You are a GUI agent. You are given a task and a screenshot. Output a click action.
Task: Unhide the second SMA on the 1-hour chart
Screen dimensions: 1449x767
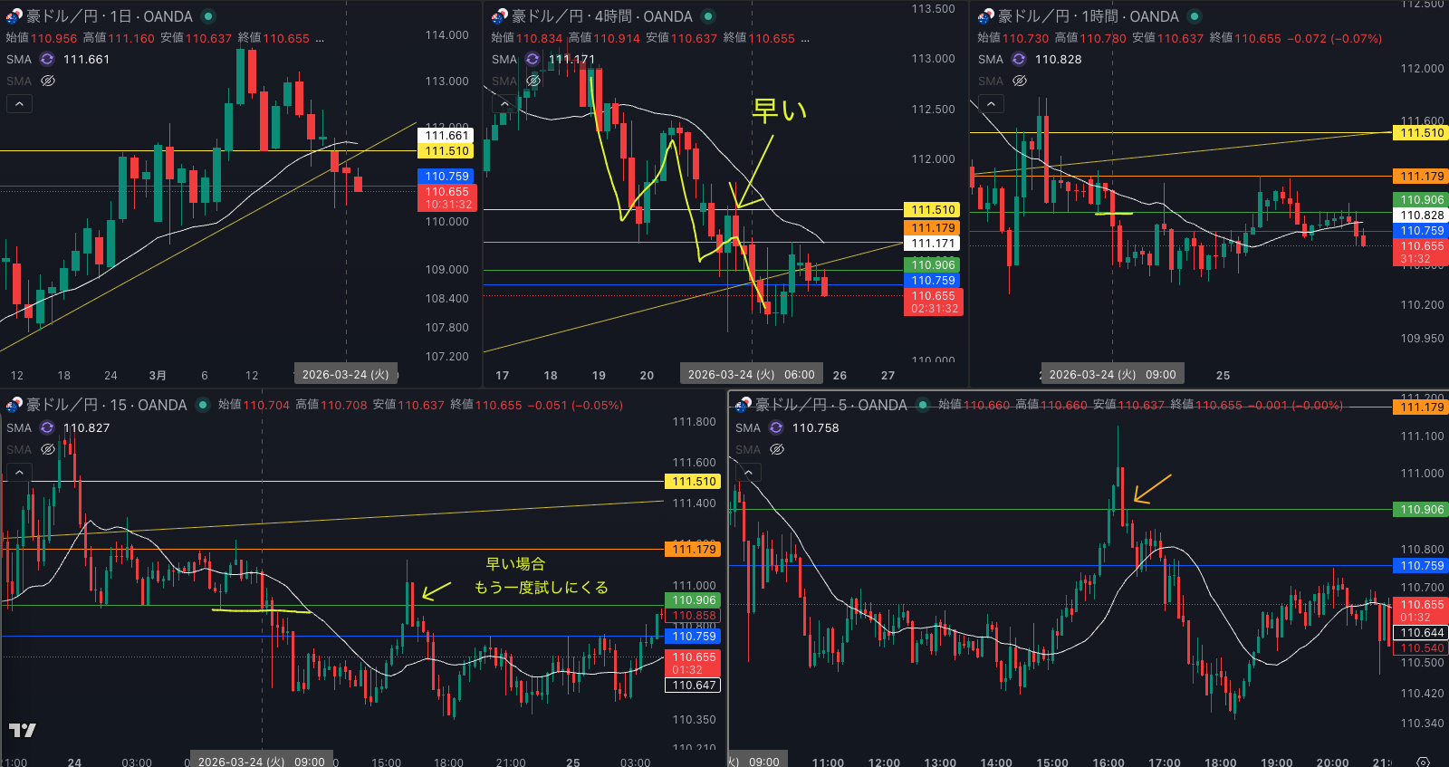click(x=1020, y=81)
